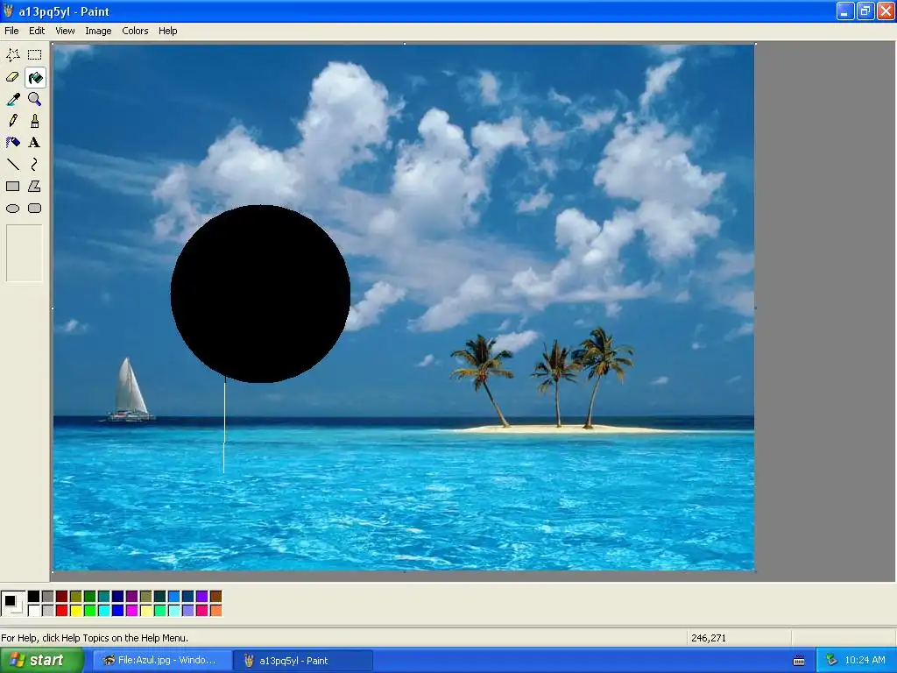Minimize the Paint window
The image size is (897, 673).
[845, 11]
